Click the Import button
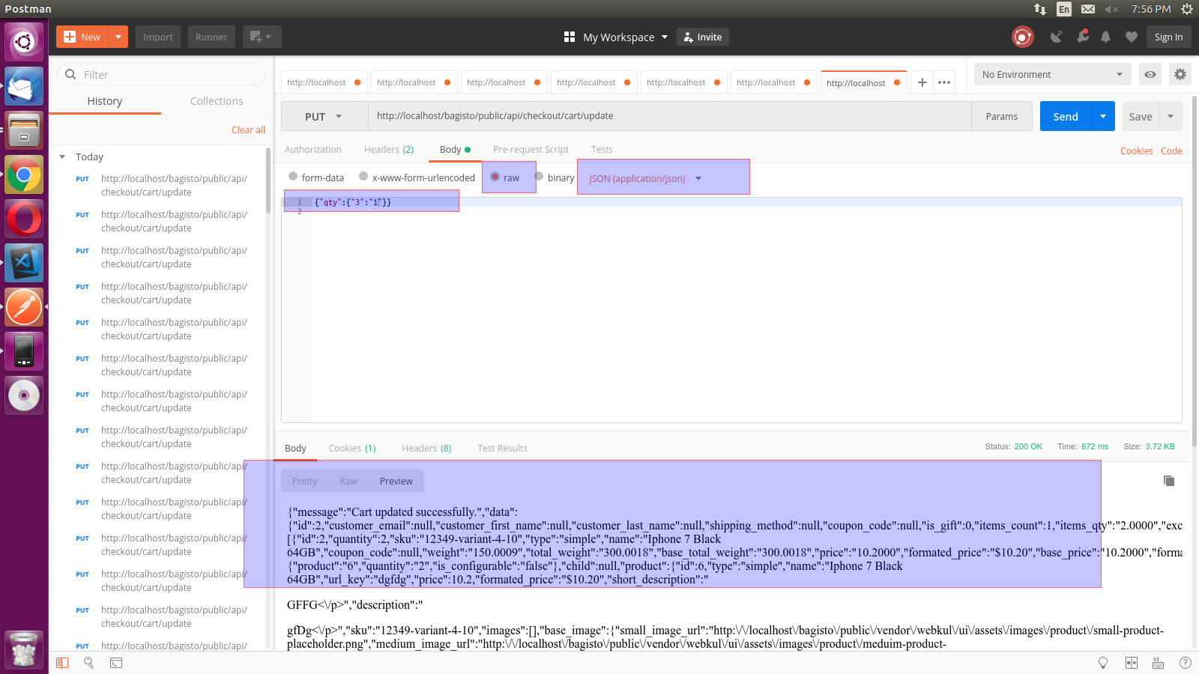 (x=158, y=37)
